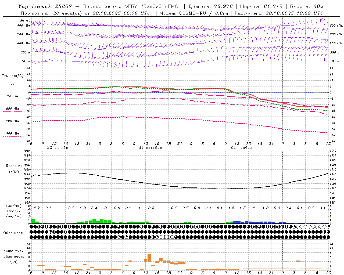
Task: Click the 3-hour precipitation value '1.5'
Action: pos(243,208)
